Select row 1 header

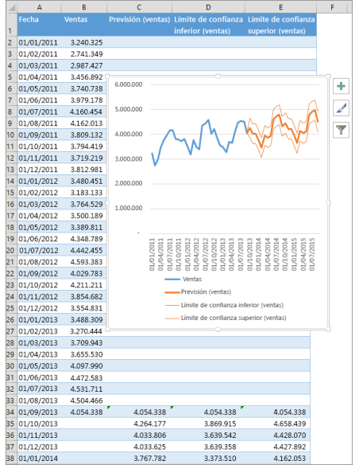(12, 25)
